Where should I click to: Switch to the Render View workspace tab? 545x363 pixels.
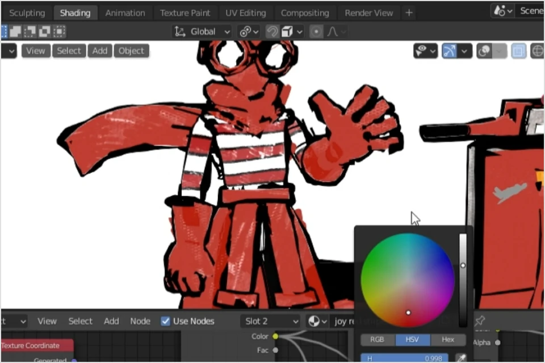[369, 13]
